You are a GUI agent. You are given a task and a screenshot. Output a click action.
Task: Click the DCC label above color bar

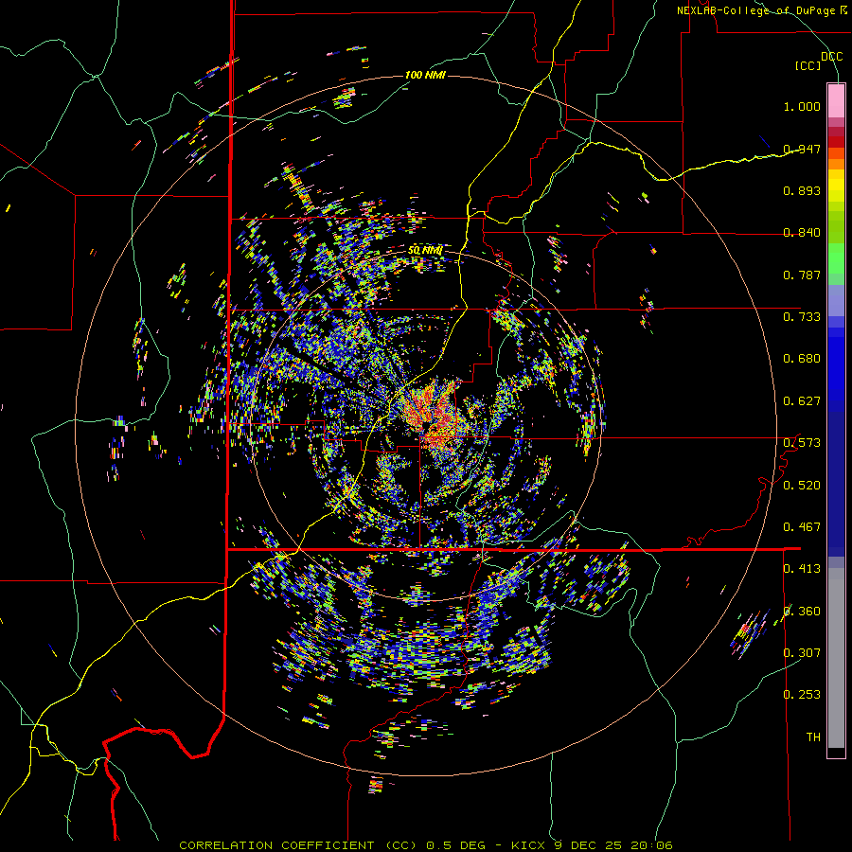tap(831, 57)
